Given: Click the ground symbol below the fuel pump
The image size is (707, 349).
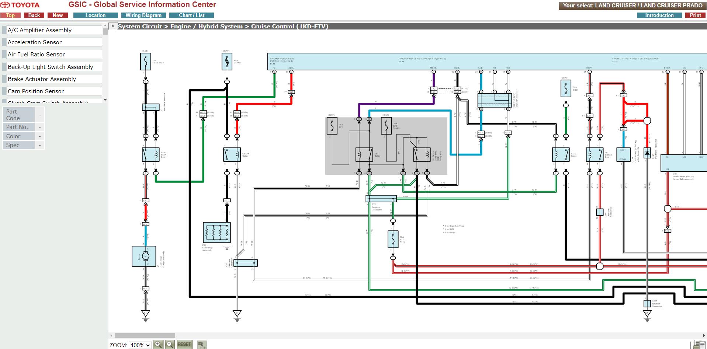Looking at the screenshot, I should pos(146,315).
